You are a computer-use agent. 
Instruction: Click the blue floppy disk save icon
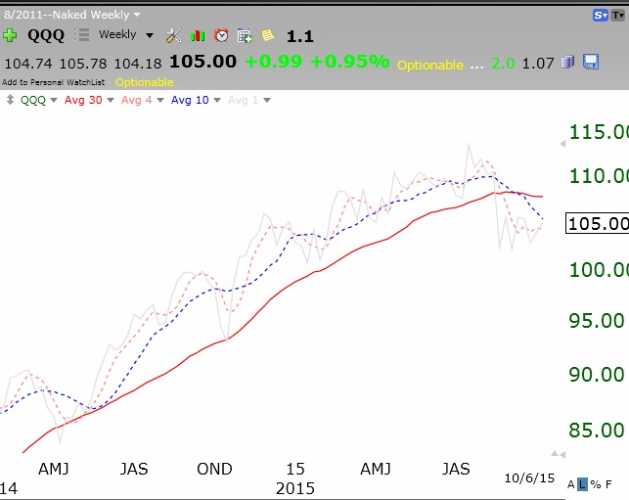pos(591,62)
